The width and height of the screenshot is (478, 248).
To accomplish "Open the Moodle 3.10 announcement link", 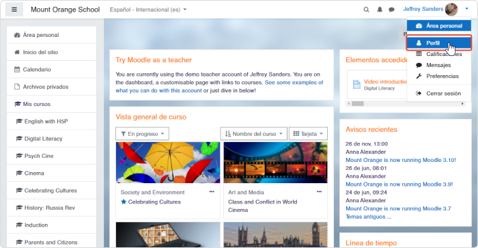I will (x=401, y=160).
